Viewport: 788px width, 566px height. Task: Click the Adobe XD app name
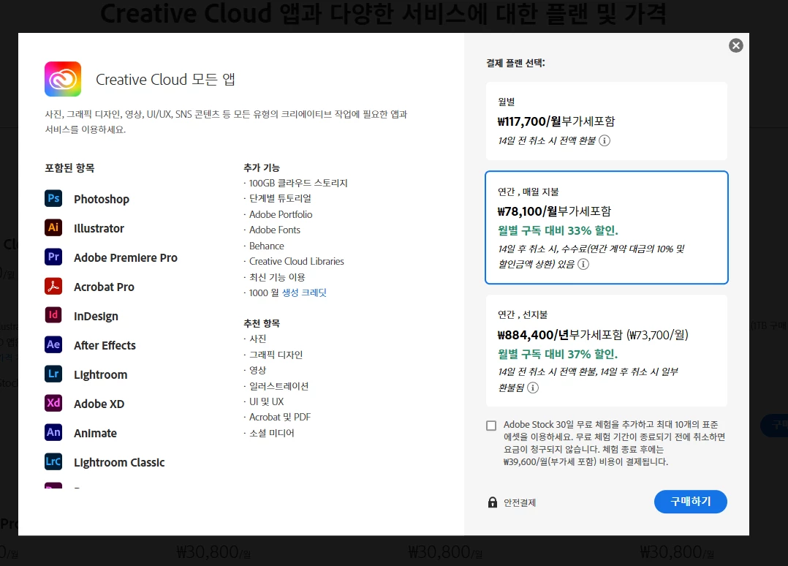click(x=99, y=404)
